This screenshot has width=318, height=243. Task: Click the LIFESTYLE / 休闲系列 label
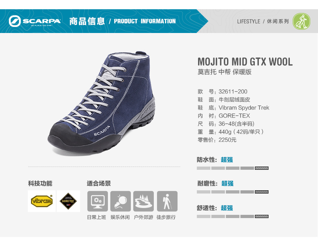coord(263,21)
